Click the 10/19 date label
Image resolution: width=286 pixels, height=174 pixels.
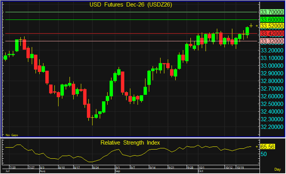click(240, 167)
